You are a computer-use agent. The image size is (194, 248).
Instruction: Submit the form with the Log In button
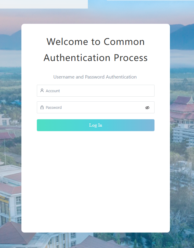coord(96,125)
